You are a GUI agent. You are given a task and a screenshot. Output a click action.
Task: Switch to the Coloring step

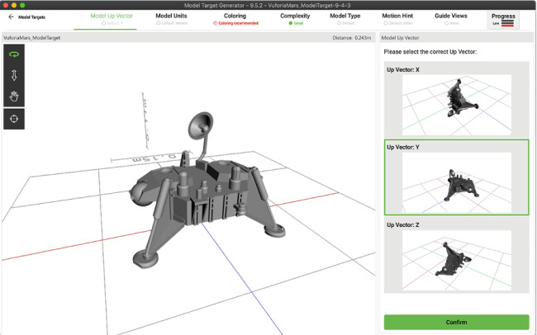(235, 18)
